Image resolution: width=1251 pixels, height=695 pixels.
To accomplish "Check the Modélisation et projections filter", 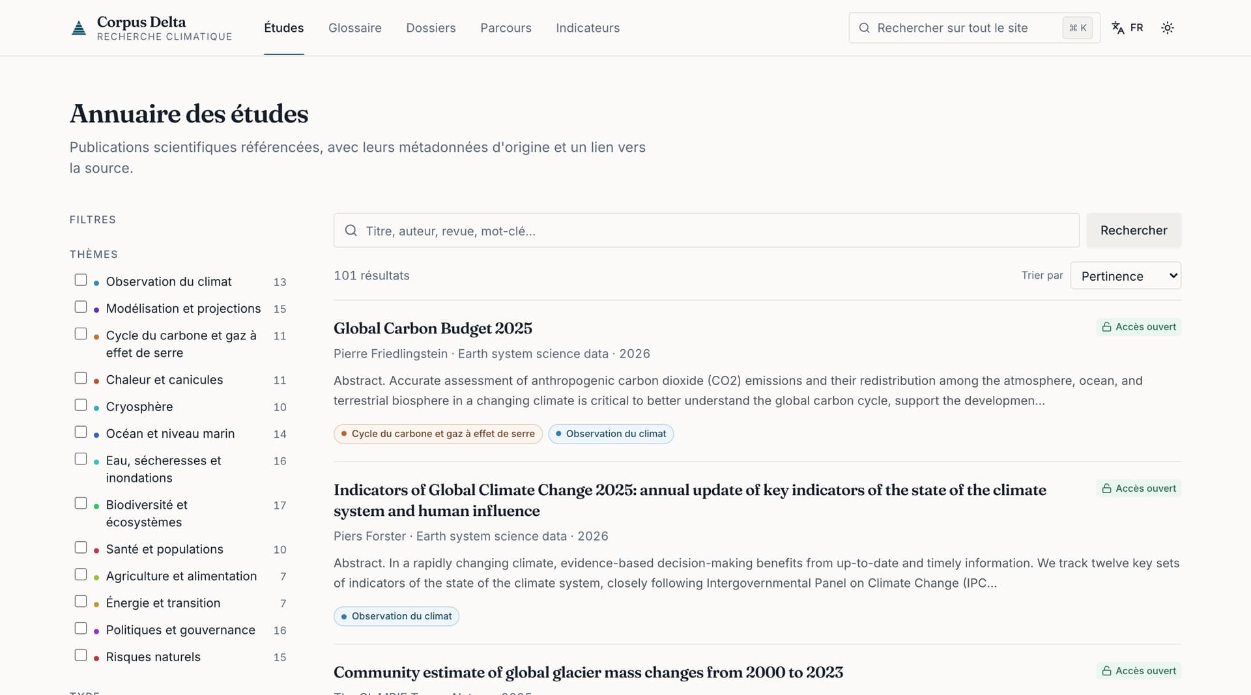I will pyautogui.click(x=81, y=307).
